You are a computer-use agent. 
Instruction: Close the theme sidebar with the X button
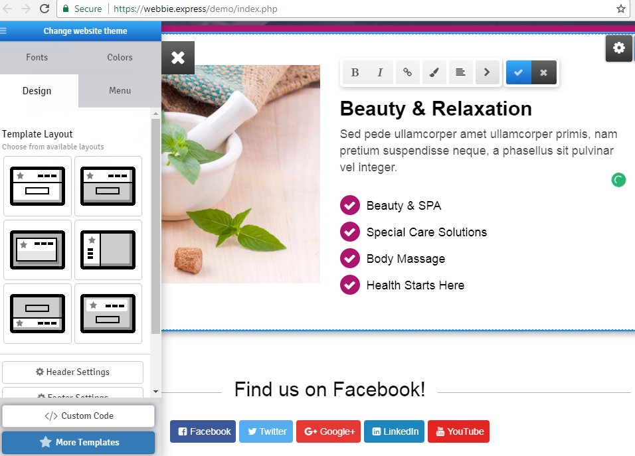178,58
